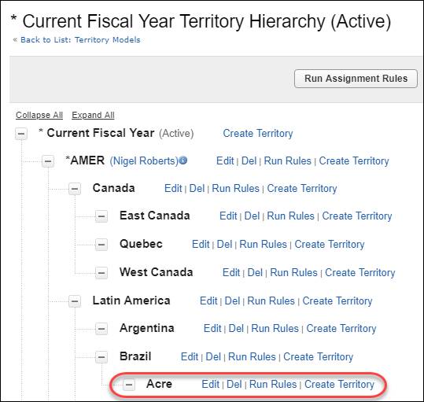Click Collapse All link
Image resolution: width=424 pixels, height=402 pixels.
(39, 115)
